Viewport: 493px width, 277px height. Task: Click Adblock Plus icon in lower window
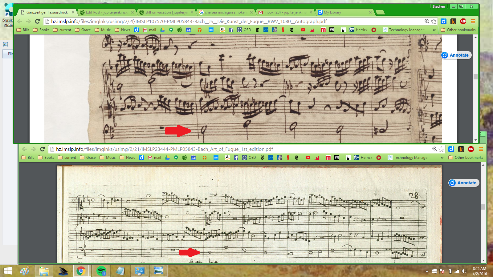click(471, 149)
